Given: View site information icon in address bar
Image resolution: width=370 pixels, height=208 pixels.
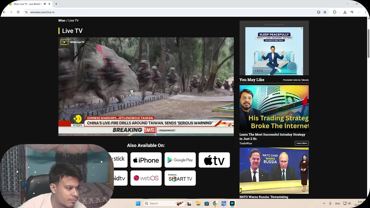Looking at the screenshot, I should pos(26,12).
